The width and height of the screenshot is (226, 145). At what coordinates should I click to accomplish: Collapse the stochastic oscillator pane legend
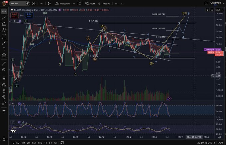pyautogui.click(x=13, y=103)
